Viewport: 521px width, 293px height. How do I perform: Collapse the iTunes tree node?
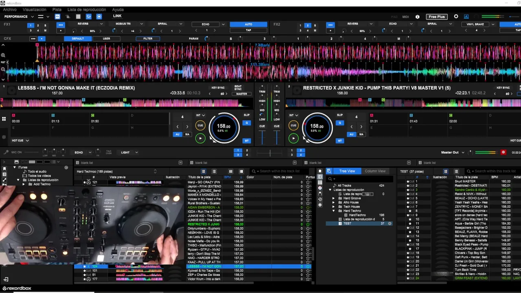click(15, 167)
